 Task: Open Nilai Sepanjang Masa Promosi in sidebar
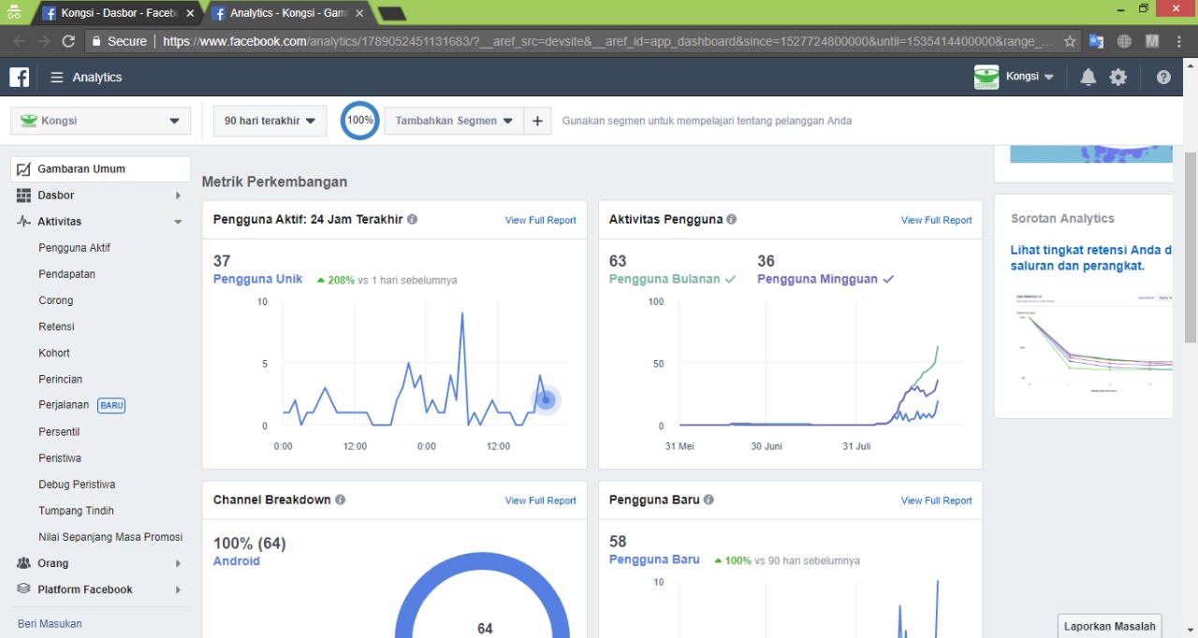point(110,537)
